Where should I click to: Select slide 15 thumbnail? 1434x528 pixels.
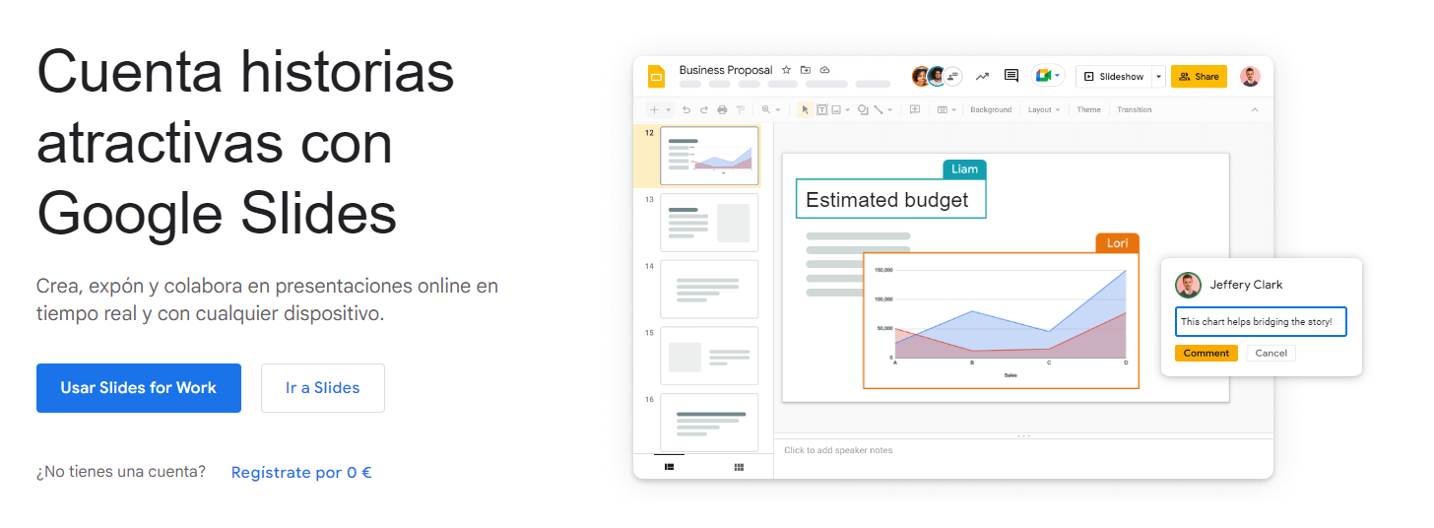(709, 356)
